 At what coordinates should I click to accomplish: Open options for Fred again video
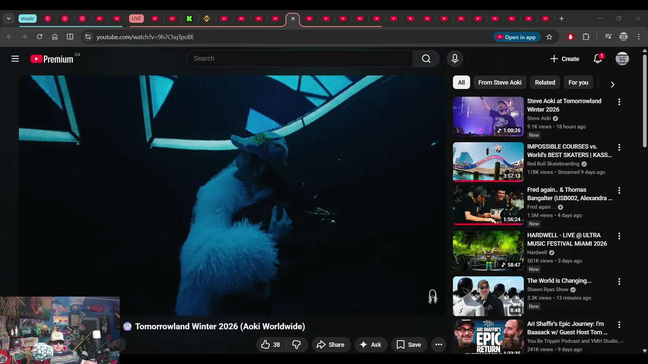(x=619, y=191)
